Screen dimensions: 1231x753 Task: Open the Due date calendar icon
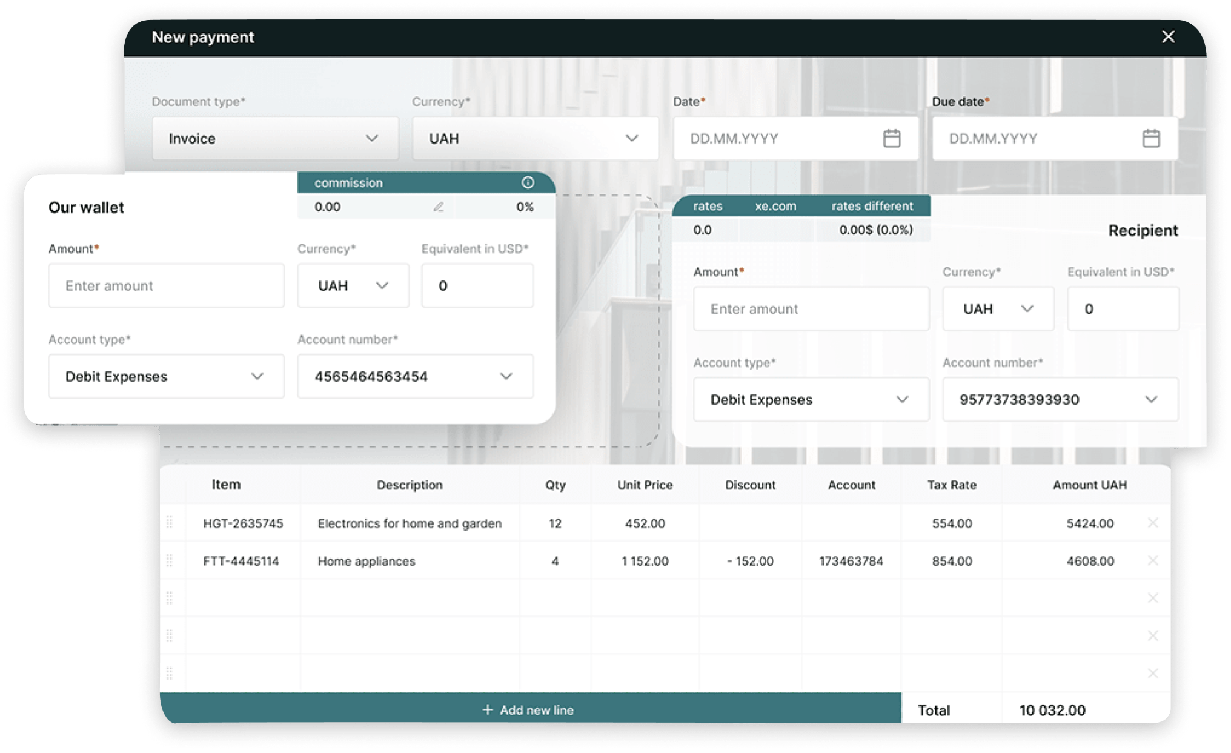1150,139
